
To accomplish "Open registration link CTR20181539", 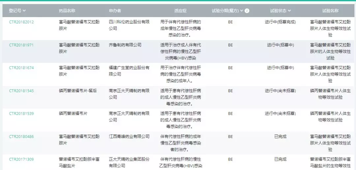I will [21, 114].
